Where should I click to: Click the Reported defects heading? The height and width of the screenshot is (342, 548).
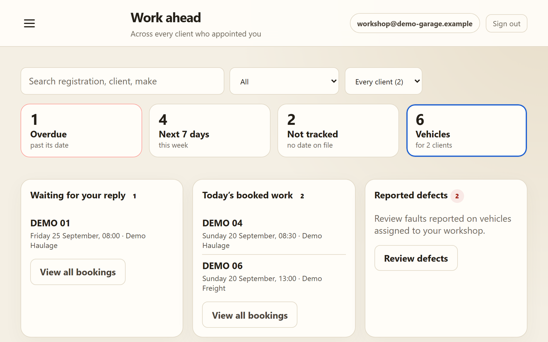(411, 195)
